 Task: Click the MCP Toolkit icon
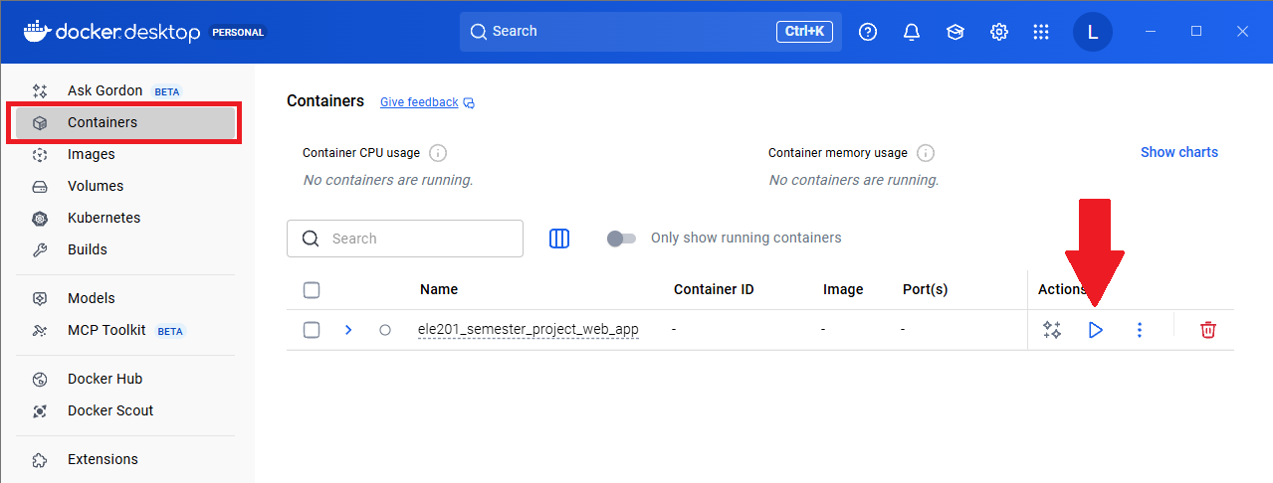click(x=40, y=330)
